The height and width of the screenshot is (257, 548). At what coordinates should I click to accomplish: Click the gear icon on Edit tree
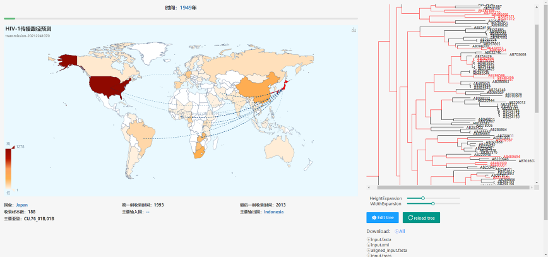pos(374,218)
